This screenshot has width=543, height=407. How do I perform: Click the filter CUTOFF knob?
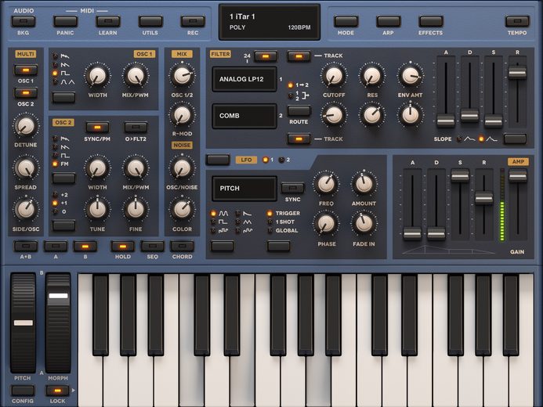334,76
